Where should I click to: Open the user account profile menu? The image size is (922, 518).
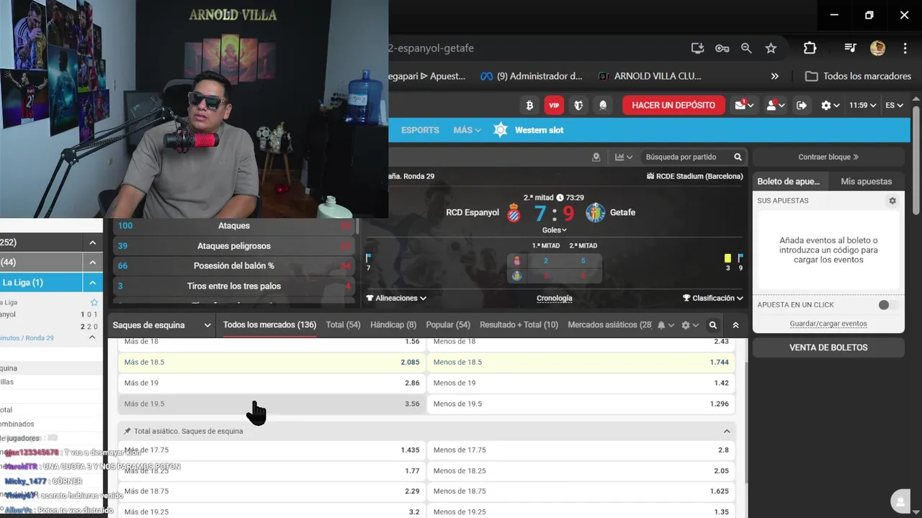tap(775, 105)
